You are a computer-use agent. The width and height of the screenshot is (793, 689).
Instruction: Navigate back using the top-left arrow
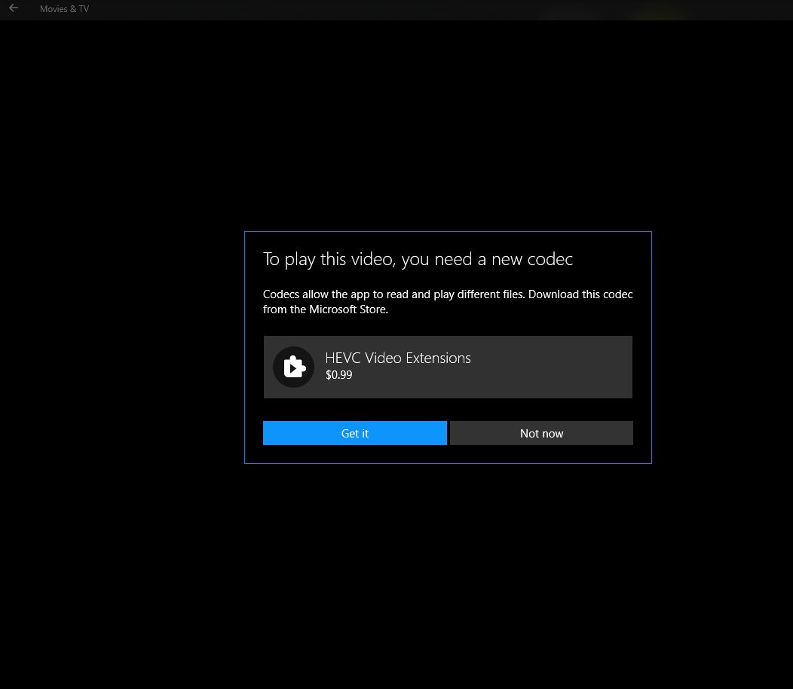click(x=14, y=8)
